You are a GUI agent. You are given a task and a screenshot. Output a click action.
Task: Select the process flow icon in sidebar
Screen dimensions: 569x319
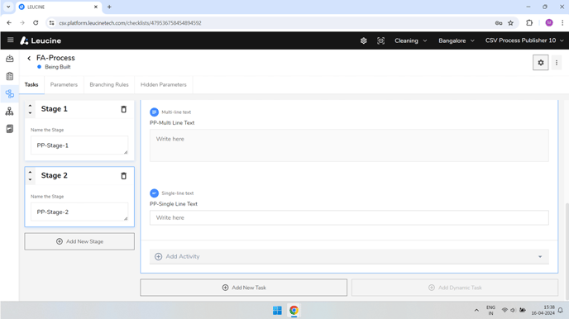[10, 94]
